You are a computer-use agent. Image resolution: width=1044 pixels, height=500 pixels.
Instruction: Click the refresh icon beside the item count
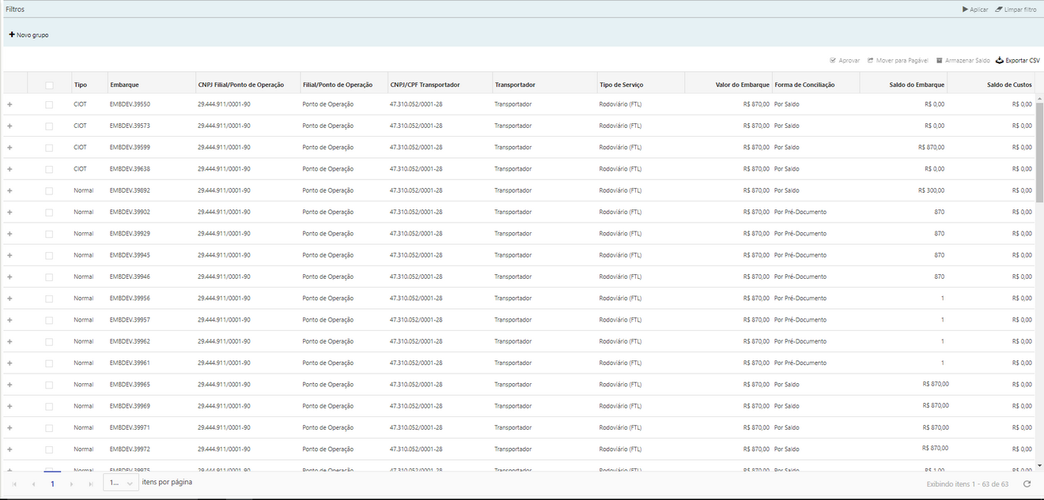coord(1027,483)
